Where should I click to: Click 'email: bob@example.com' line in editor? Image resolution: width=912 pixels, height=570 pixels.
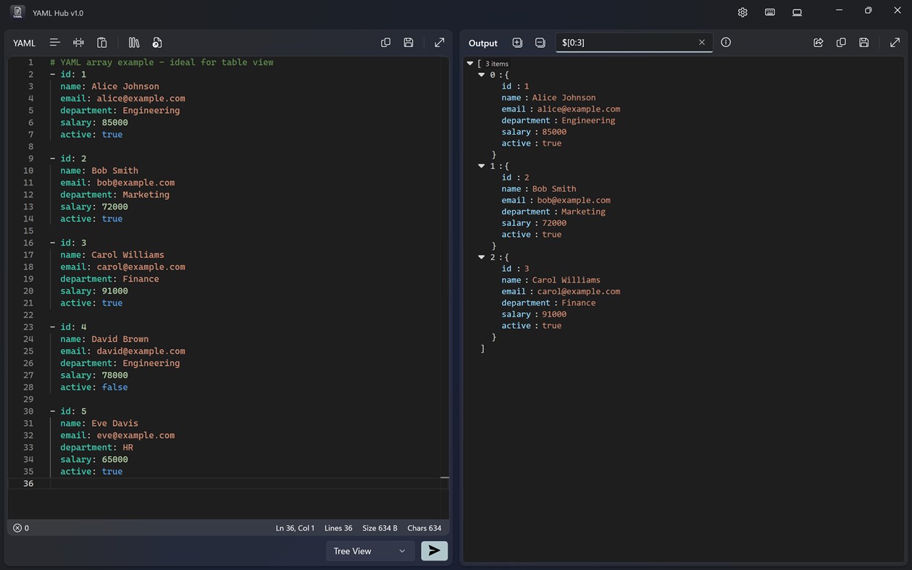(117, 183)
